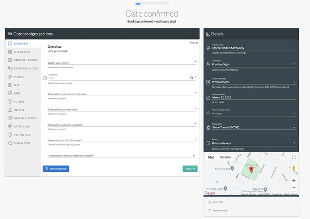Click the Alternative customer email field

(121, 109)
